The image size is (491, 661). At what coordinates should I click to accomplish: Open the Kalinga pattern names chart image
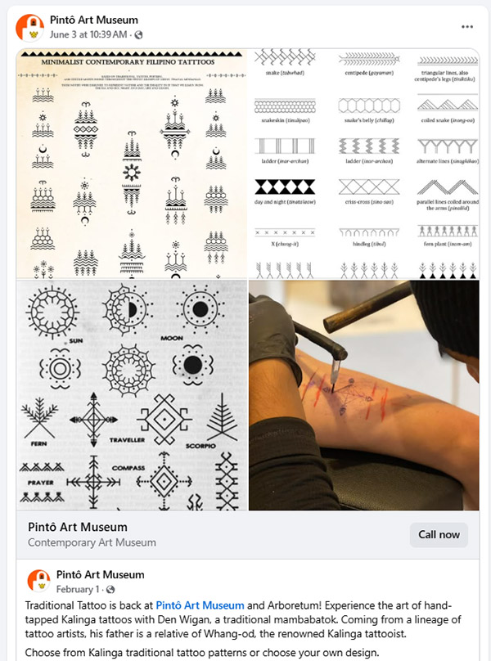point(364,164)
